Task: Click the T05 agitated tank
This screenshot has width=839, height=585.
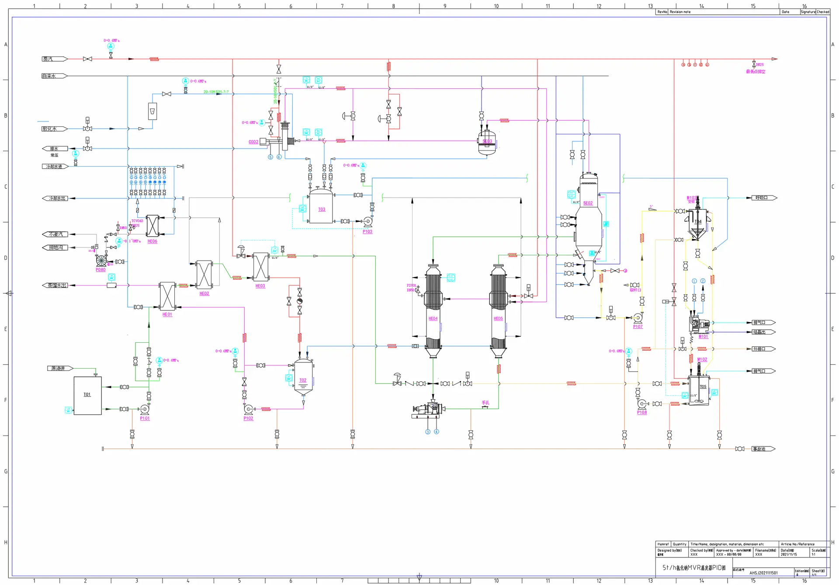Action: click(x=699, y=390)
